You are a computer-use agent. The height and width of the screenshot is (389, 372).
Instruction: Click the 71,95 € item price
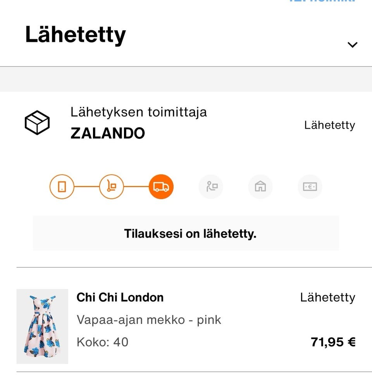[x=333, y=342]
